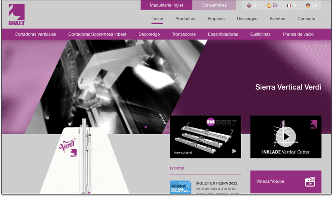Image resolution: width=333 pixels, height=197 pixels.
Task: Switch language to Spanish flag link
Action: [272, 5]
